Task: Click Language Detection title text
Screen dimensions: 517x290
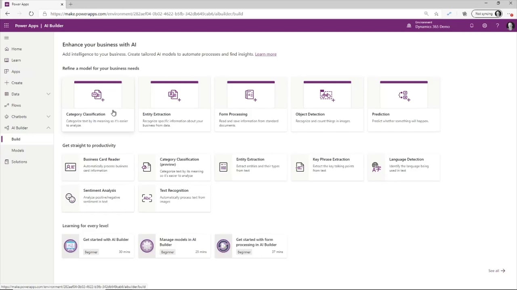Action: pyautogui.click(x=406, y=159)
